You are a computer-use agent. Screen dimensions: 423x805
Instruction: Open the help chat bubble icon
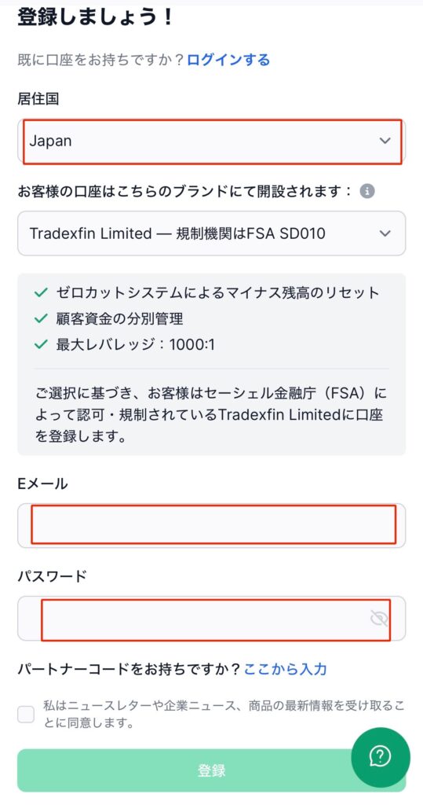[381, 757]
